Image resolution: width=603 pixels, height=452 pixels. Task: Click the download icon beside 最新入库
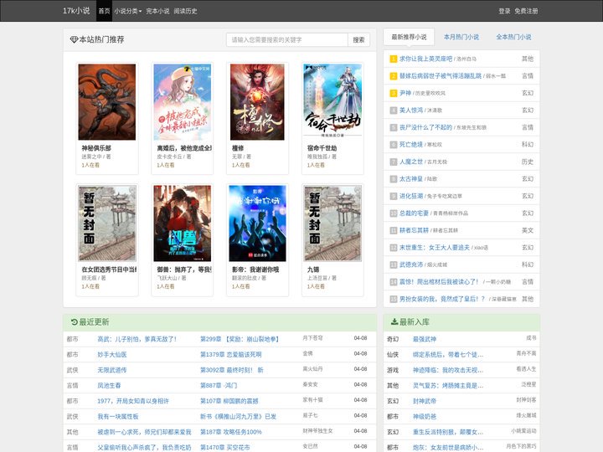pyautogui.click(x=394, y=321)
